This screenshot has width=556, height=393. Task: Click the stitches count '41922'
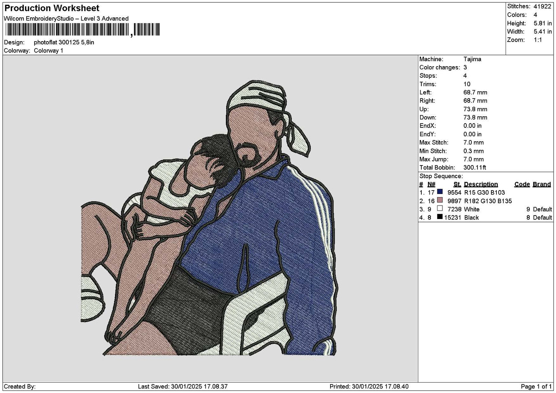click(542, 7)
